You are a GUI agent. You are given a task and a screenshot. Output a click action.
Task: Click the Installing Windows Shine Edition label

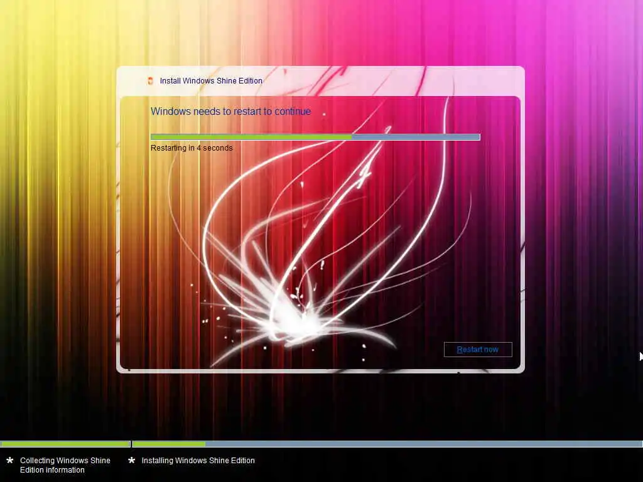[x=198, y=461]
